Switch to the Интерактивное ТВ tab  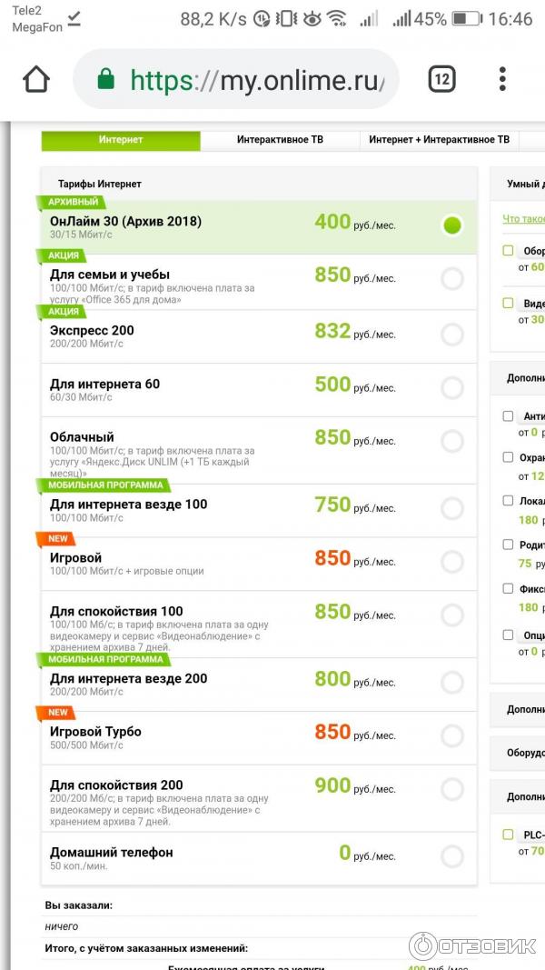(280, 140)
